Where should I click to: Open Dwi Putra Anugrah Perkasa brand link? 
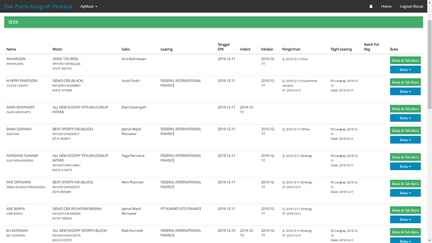point(38,6)
